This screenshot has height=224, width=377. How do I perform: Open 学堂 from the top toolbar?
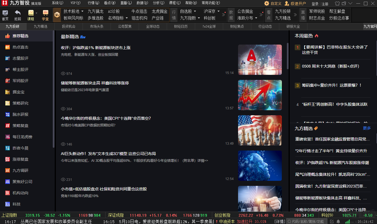(x=45, y=15)
